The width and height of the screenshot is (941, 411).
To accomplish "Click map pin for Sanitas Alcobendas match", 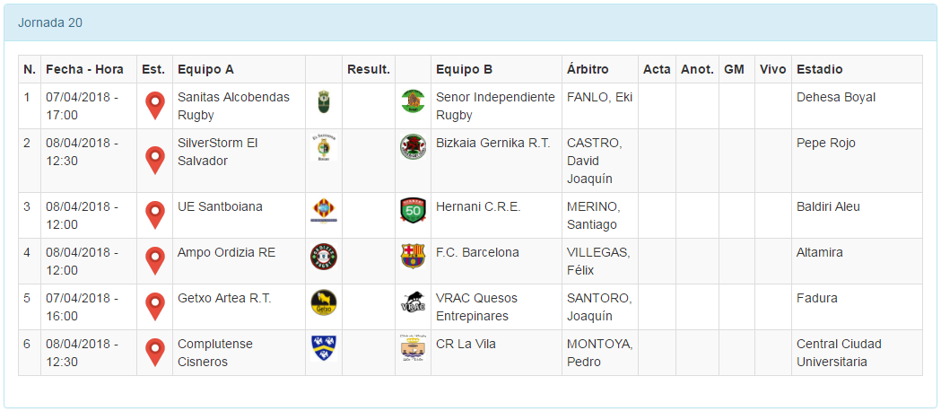I will [155, 105].
